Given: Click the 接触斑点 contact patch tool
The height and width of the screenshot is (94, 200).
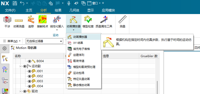Looking at the screenshot, I should pos(43,22).
